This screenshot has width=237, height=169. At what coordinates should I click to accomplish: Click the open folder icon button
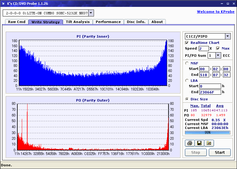(x=209, y=143)
